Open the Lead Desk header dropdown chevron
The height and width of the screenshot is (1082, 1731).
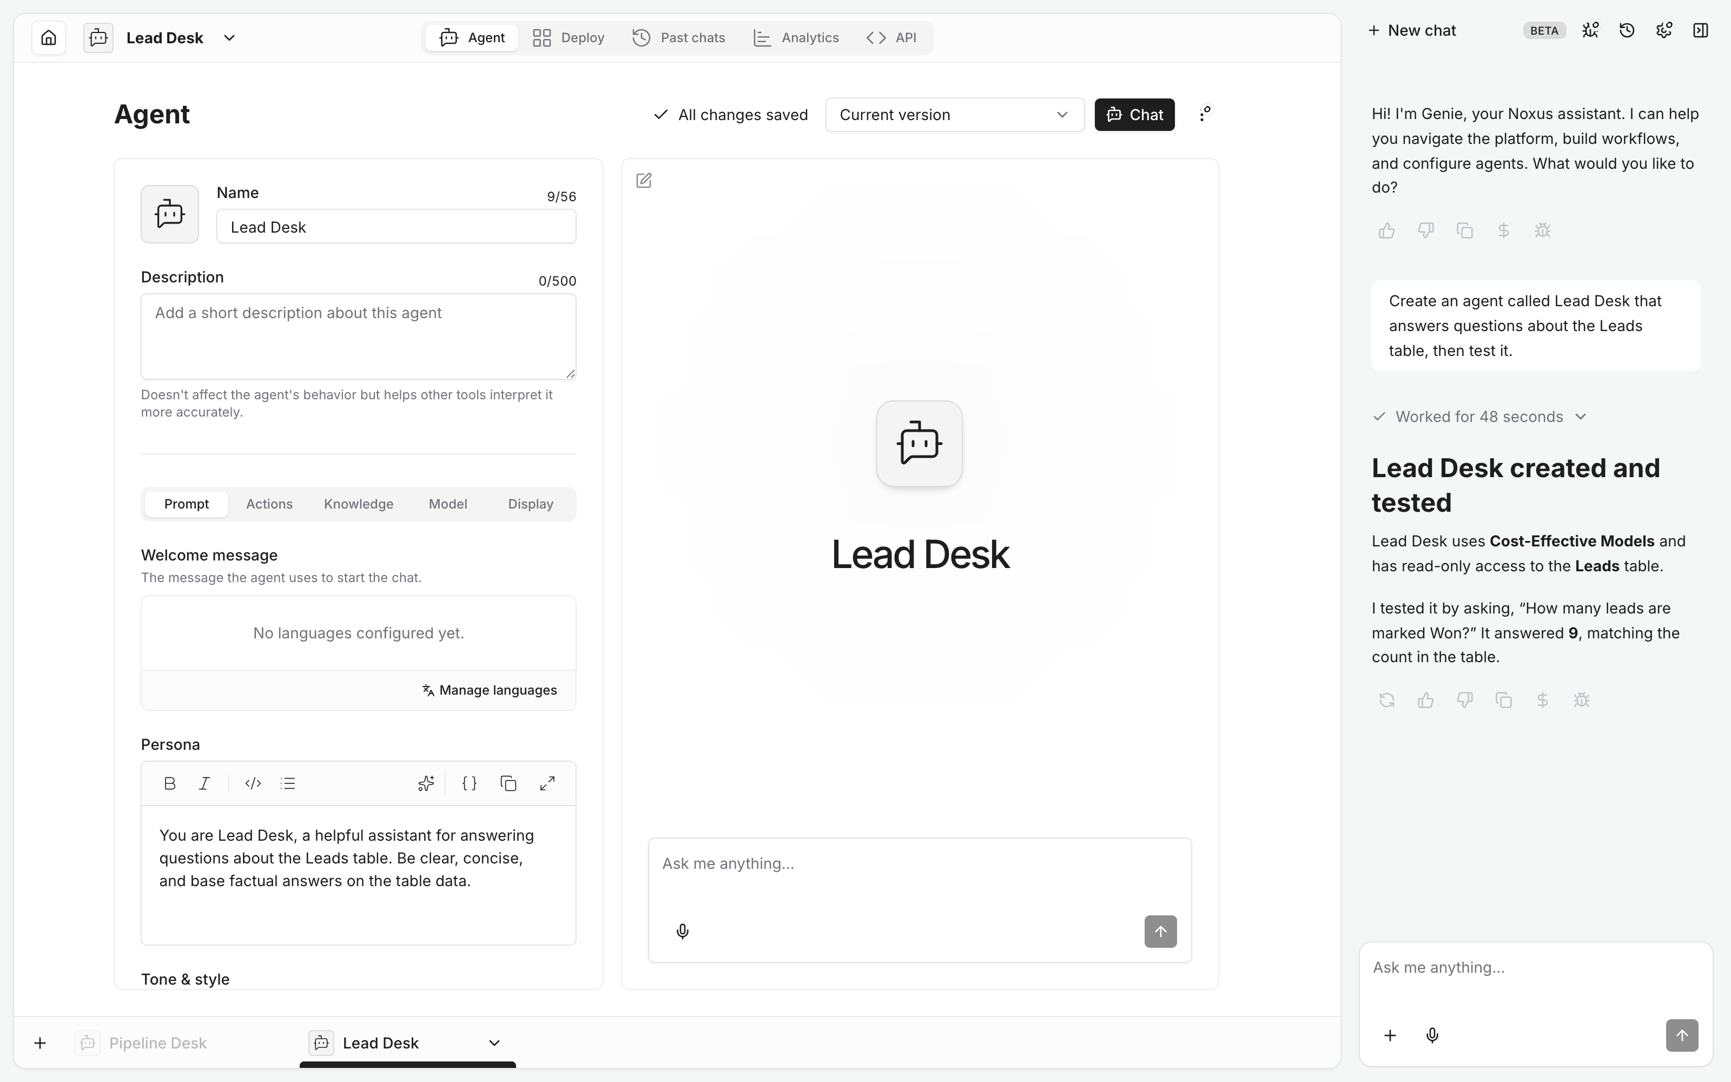point(229,38)
